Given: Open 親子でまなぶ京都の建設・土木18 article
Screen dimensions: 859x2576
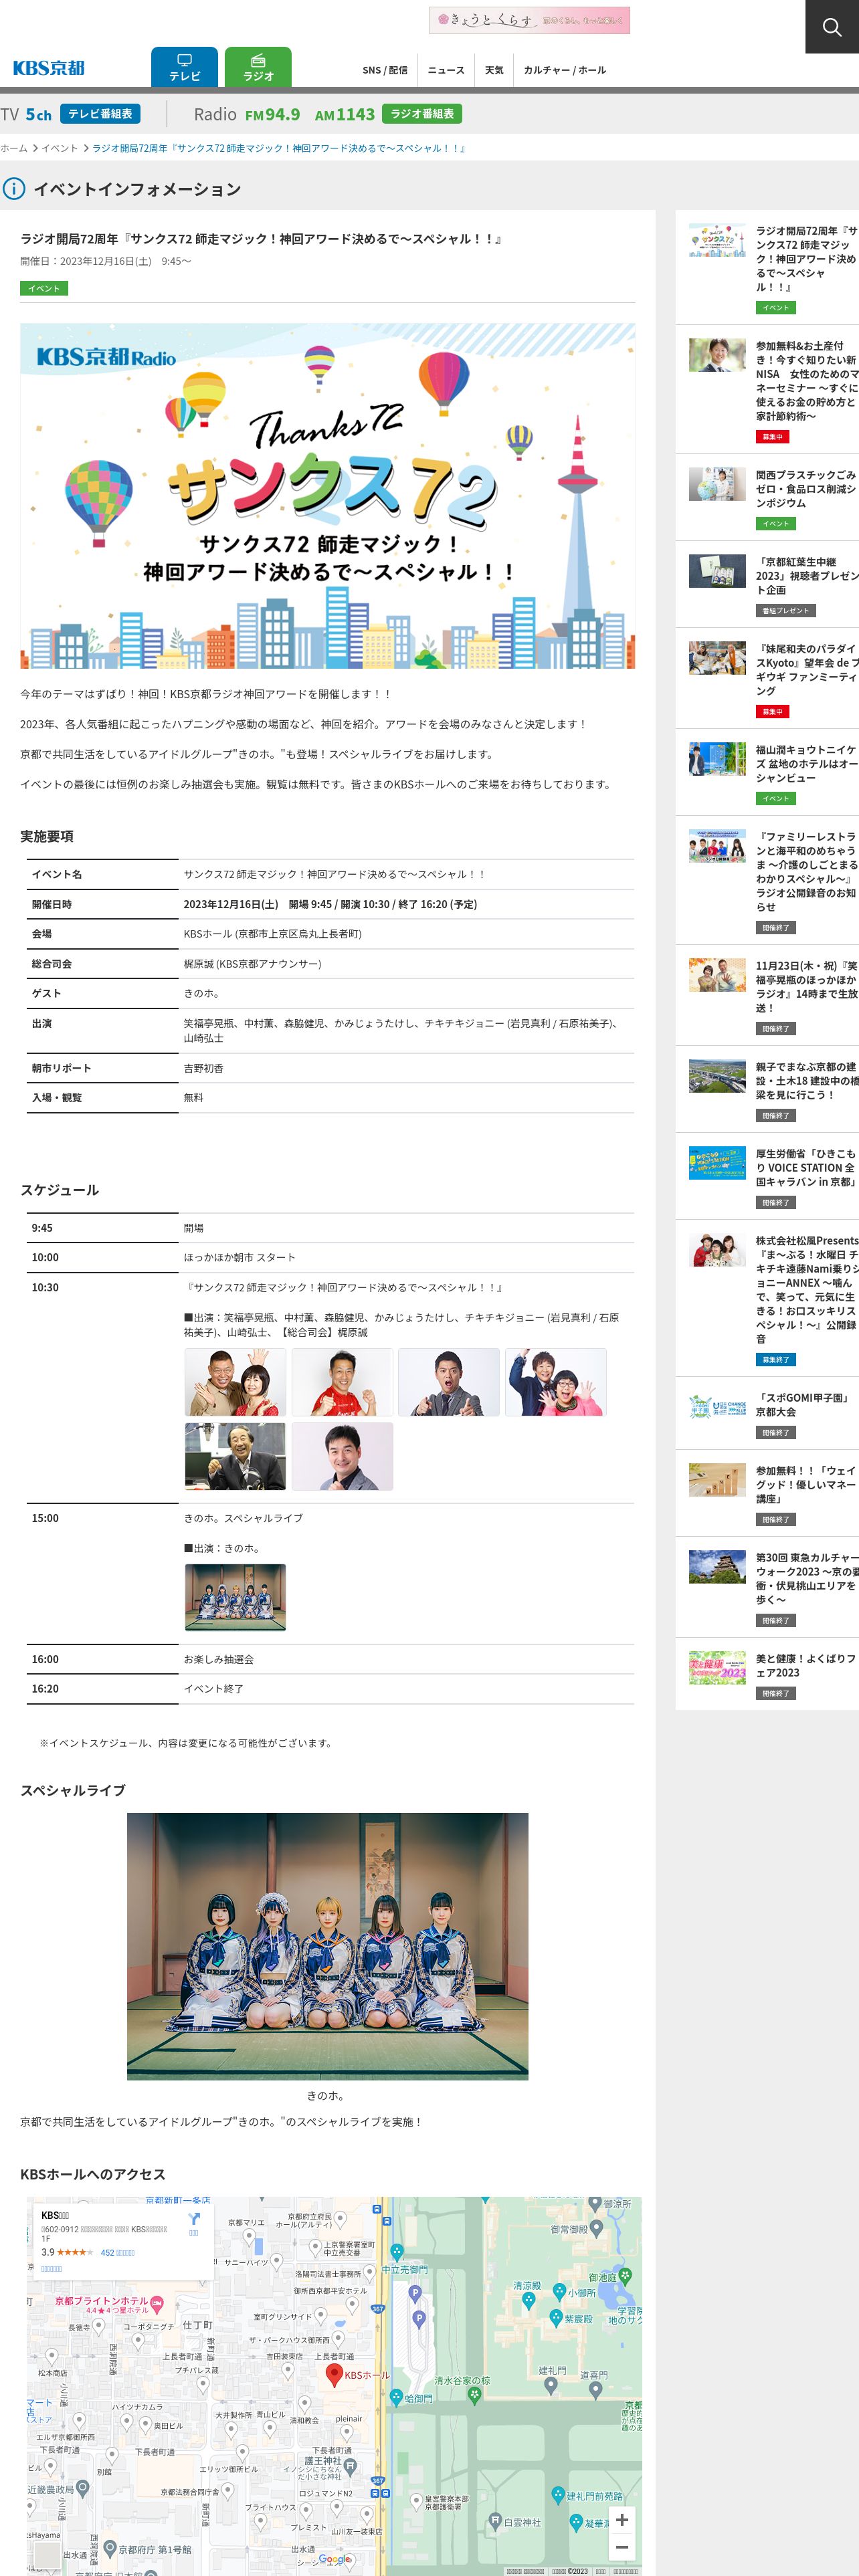Looking at the screenshot, I should 767,1090.
